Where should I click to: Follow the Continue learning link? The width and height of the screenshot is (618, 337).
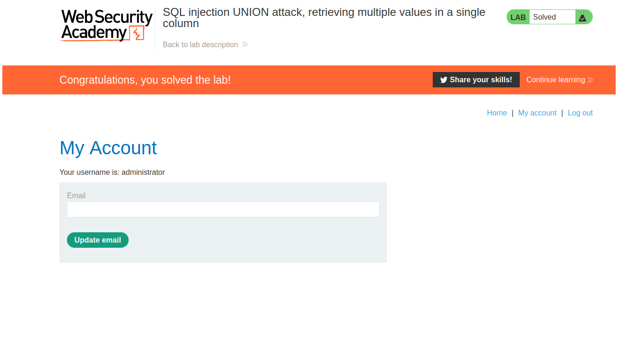pyautogui.click(x=555, y=80)
